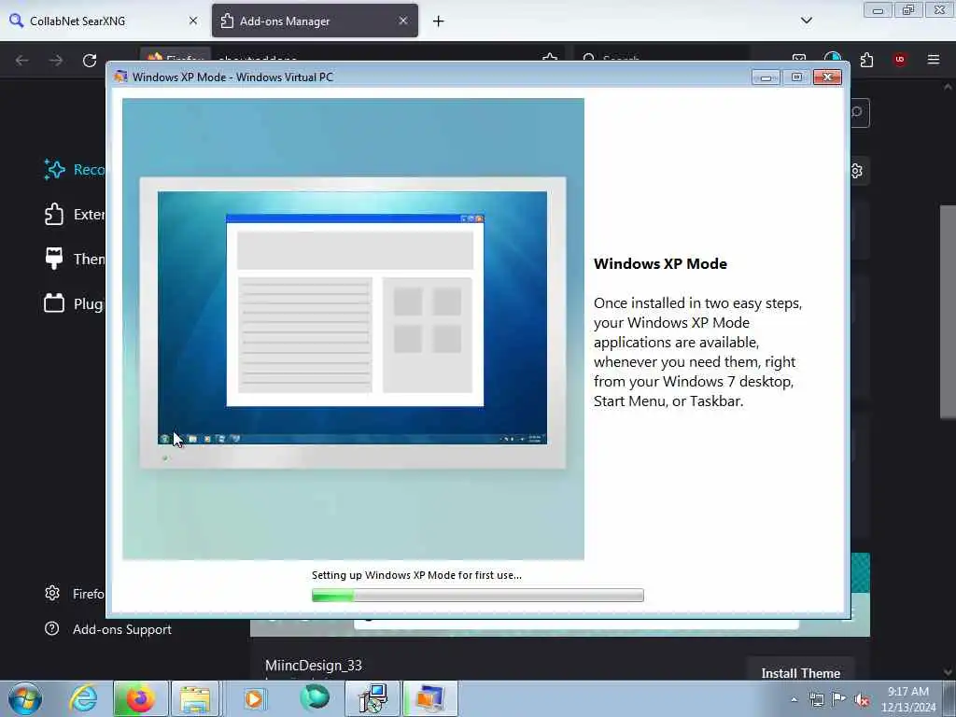956x717 pixels.
Task: Open Extensions category in the Add-ons sidebar
Action: point(75,215)
